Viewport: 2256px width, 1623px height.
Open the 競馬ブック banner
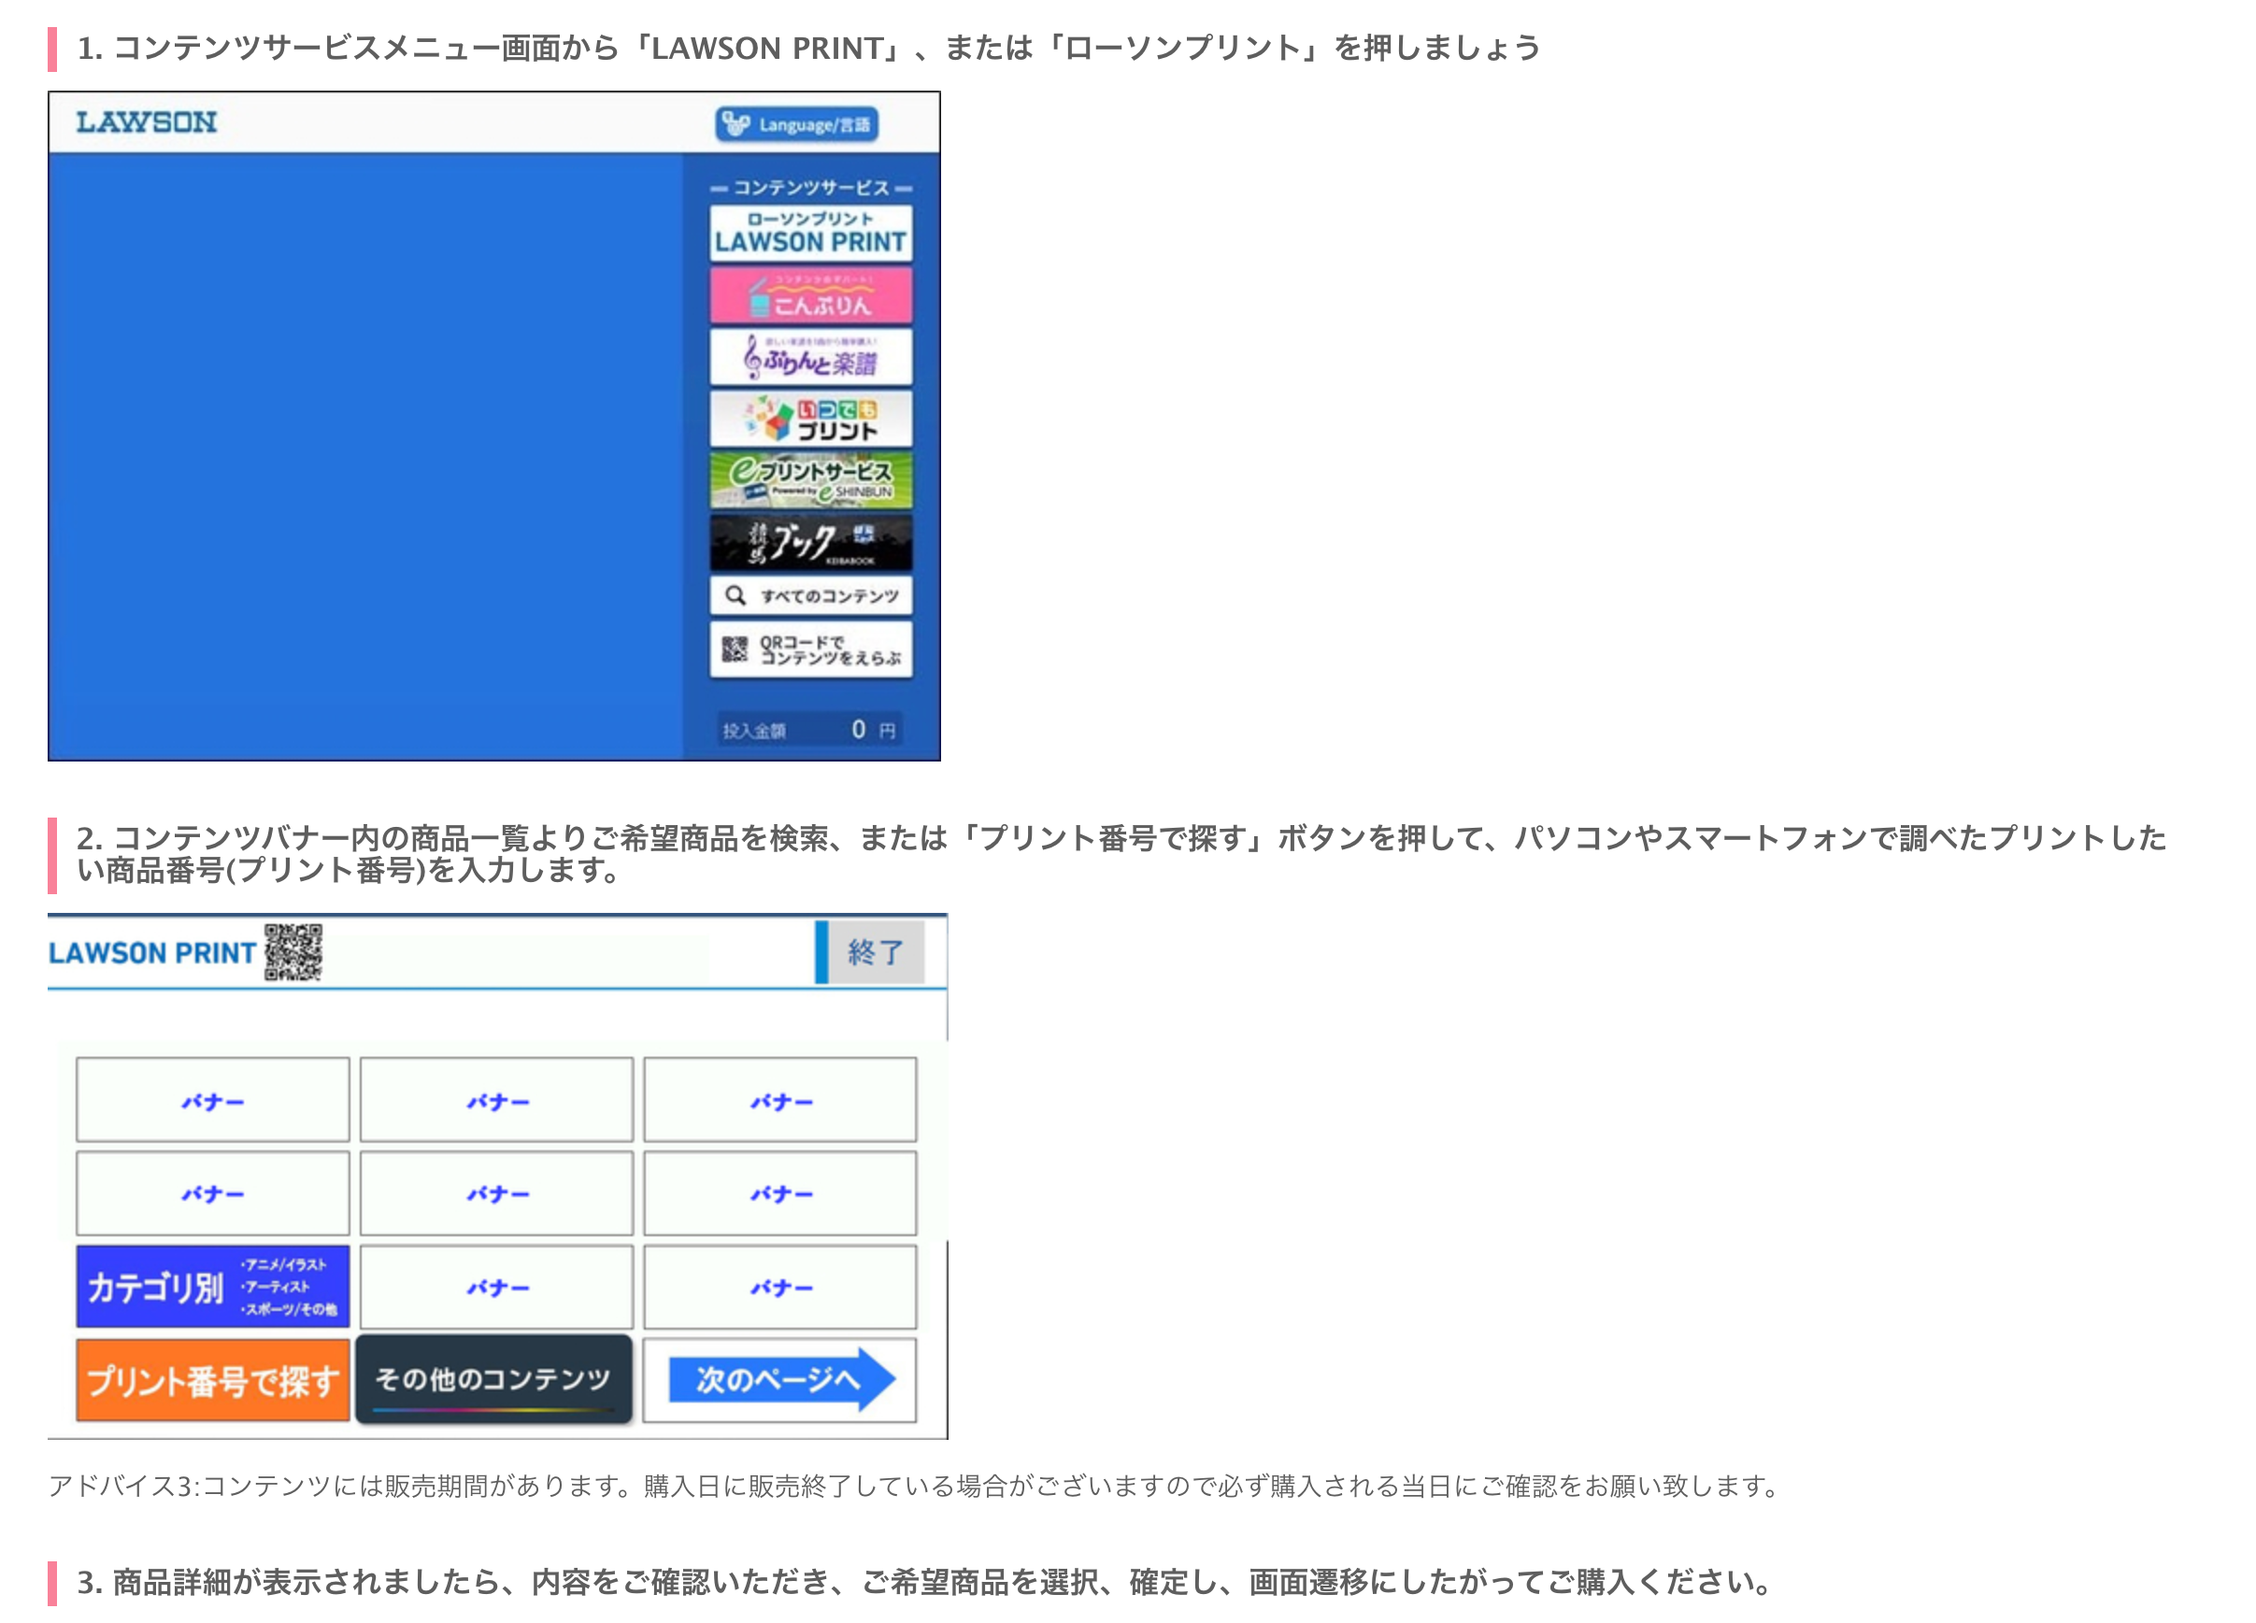point(809,542)
